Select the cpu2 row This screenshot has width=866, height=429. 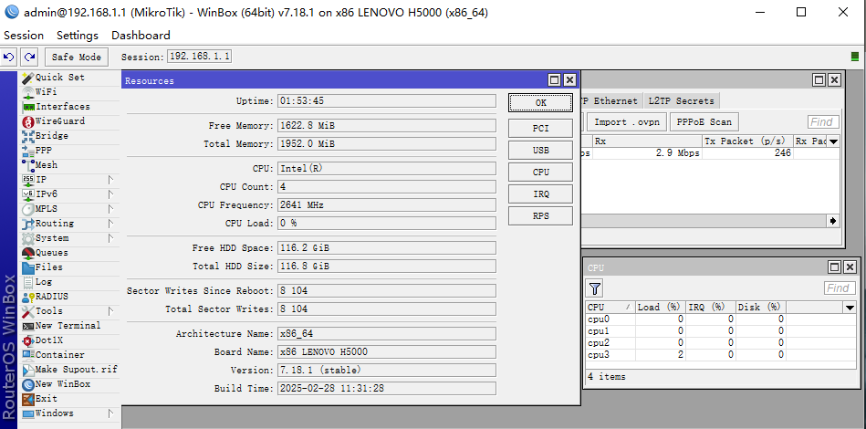click(x=721, y=343)
